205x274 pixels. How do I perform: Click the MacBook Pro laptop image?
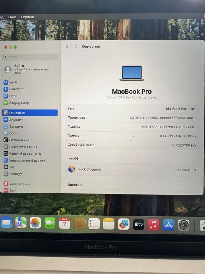pyautogui.click(x=132, y=73)
